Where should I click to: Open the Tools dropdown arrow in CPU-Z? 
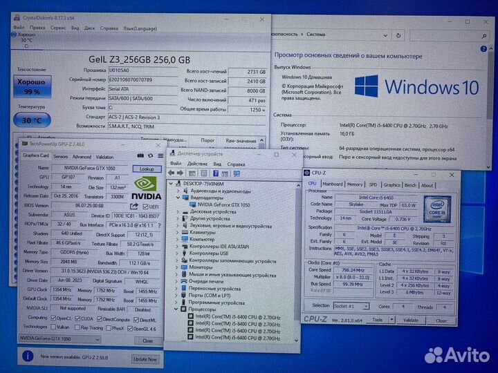click(392, 320)
